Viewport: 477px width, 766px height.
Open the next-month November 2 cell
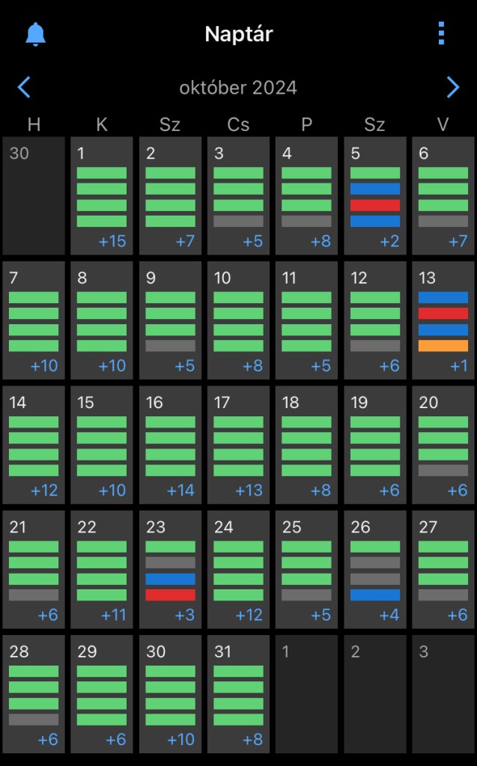(375, 693)
